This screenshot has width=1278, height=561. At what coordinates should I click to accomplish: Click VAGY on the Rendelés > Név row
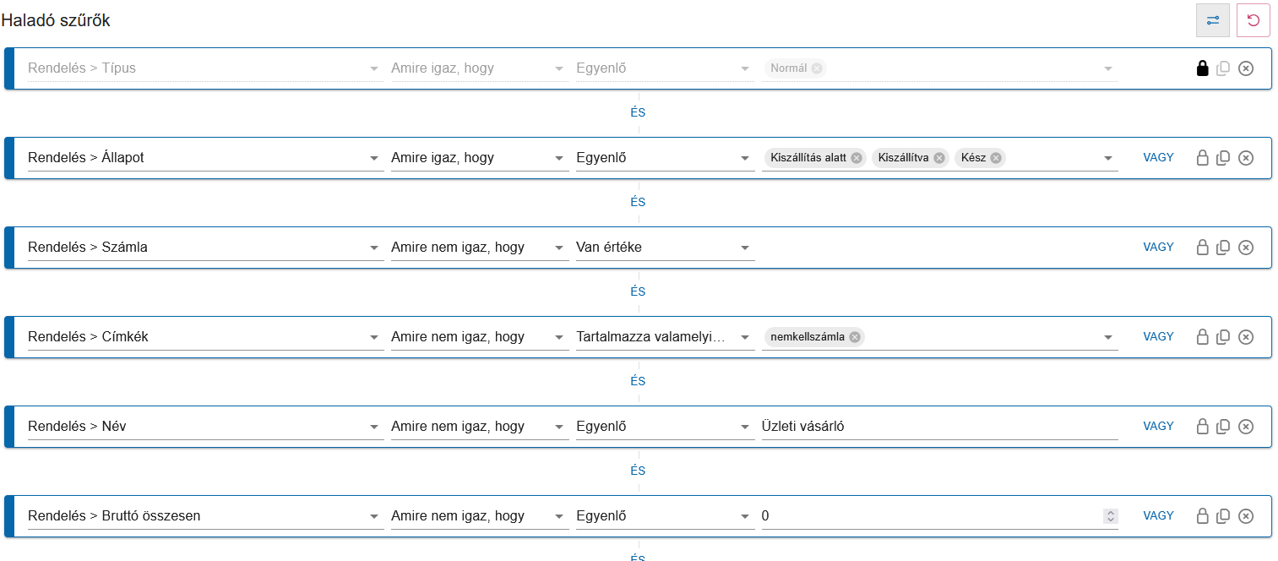tap(1158, 427)
